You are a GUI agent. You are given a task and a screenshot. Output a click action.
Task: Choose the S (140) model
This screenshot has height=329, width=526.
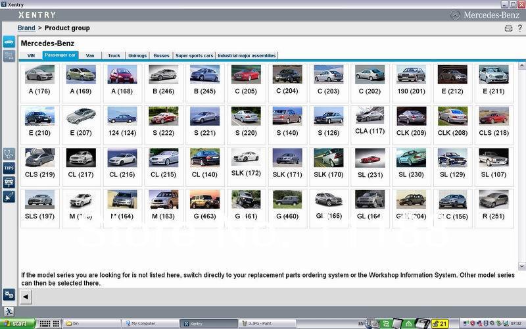pos(287,125)
